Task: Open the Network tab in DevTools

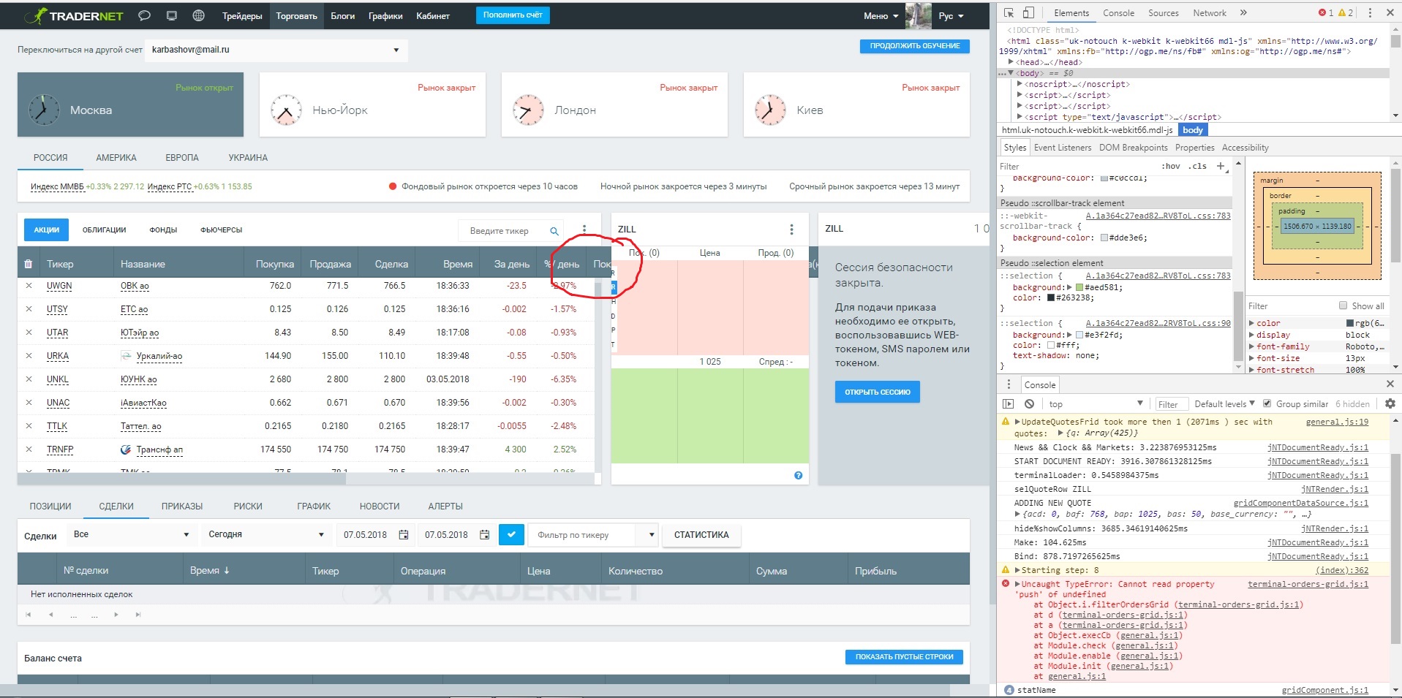Action: 1210,13
